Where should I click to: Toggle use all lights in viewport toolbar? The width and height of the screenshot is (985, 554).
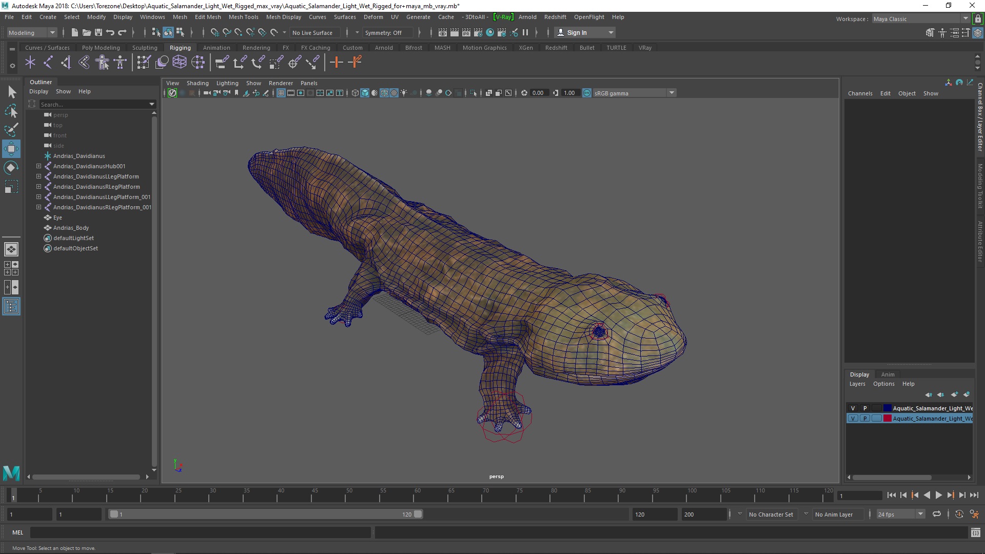point(404,93)
